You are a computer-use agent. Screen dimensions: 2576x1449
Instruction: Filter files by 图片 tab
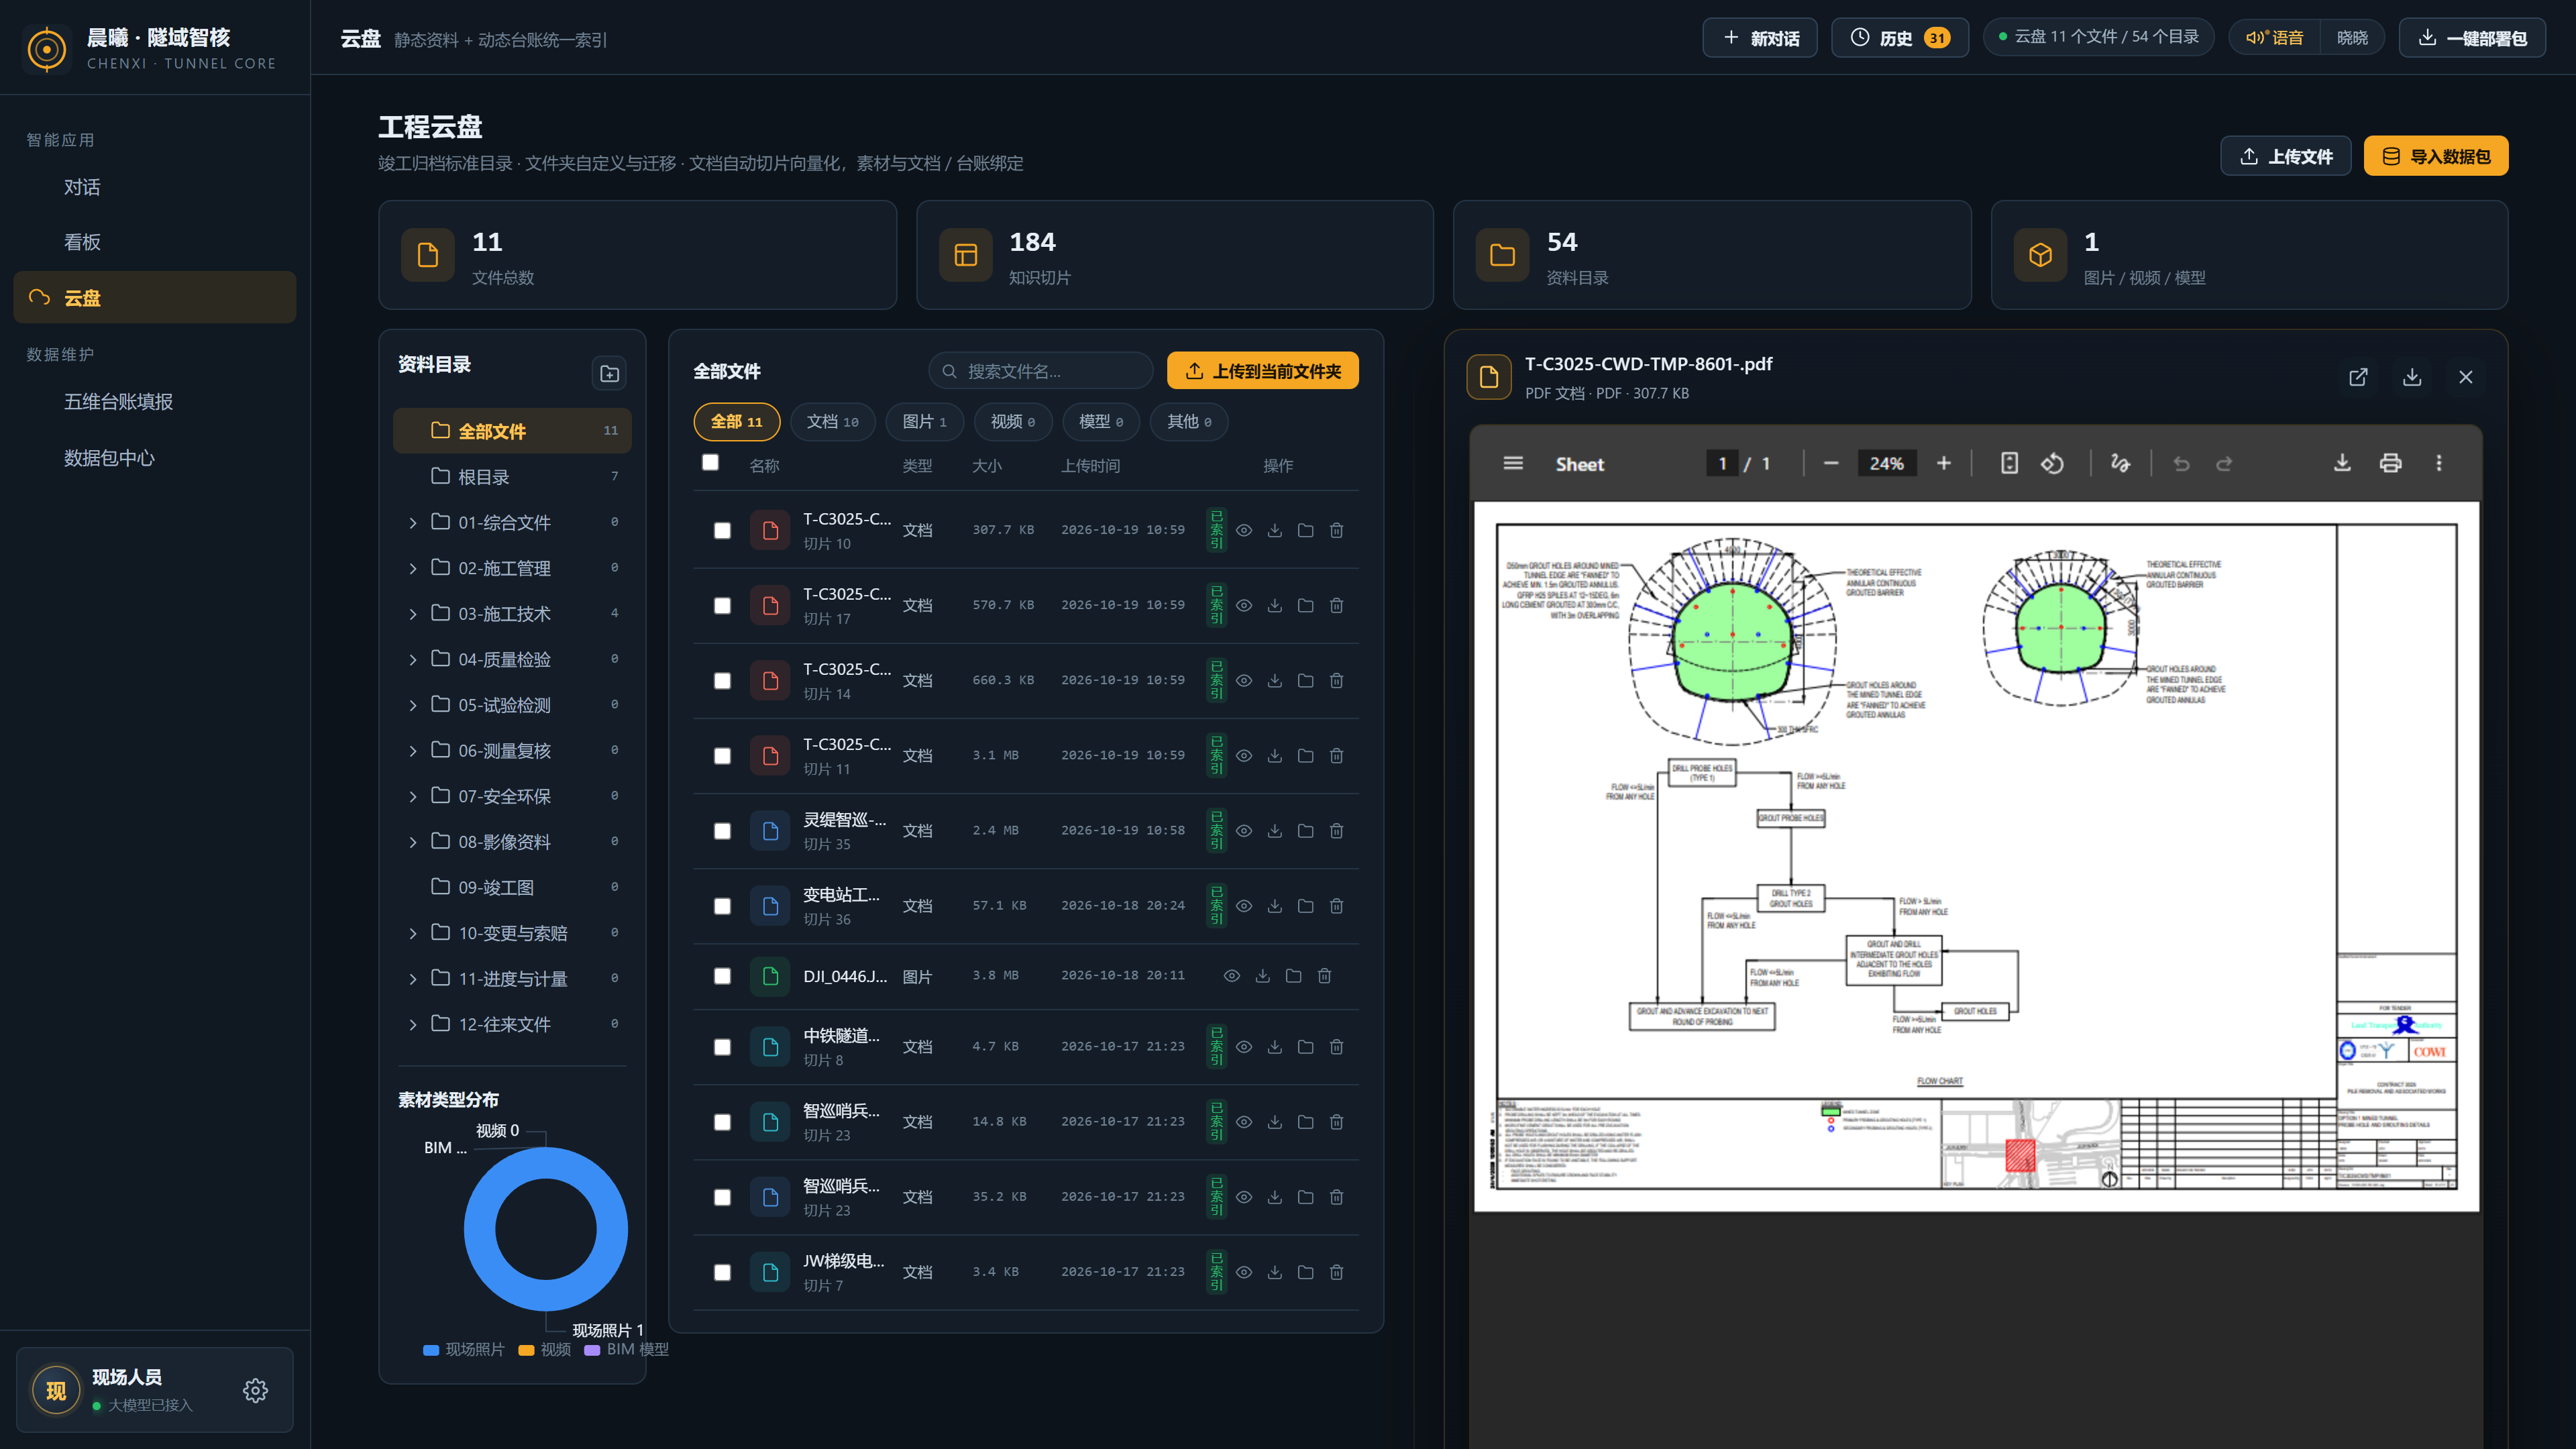[924, 422]
